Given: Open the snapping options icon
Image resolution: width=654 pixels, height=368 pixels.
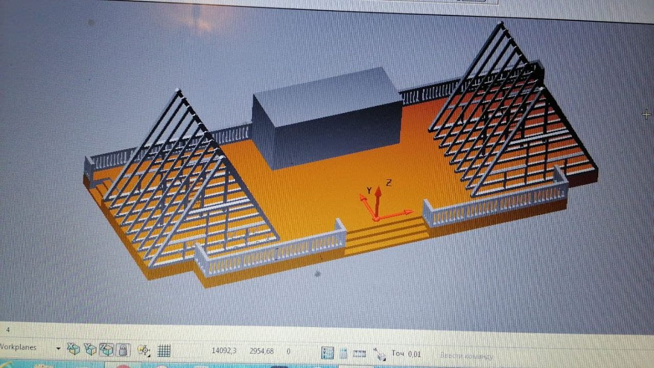Looking at the screenshot, I should click(144, 350).
